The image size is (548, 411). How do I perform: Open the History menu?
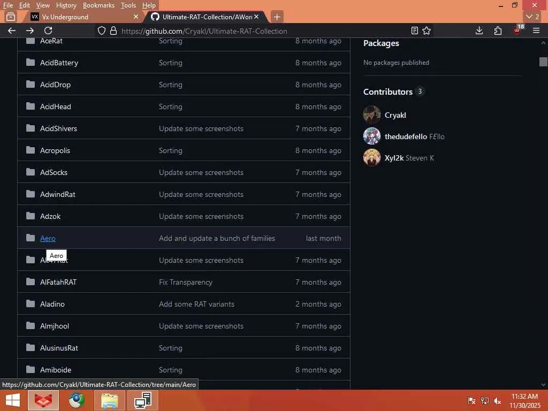(66, 5)
